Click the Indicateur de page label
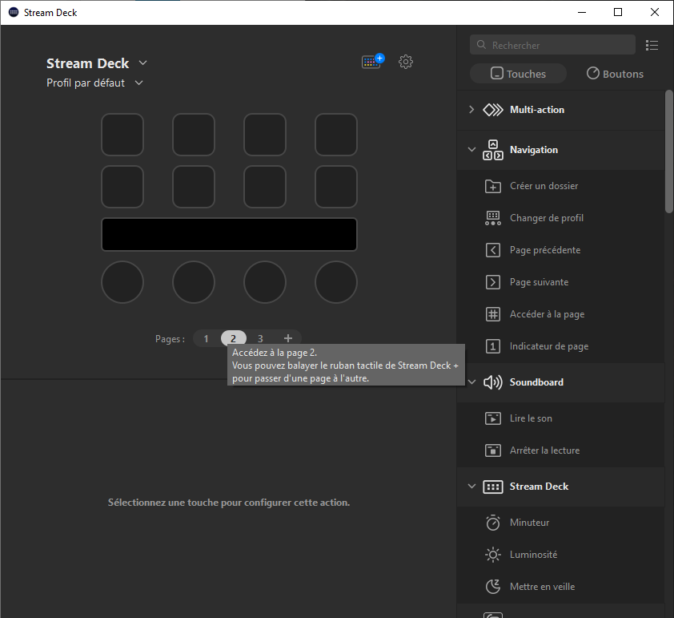The width and height of the screenshot is (674, 618). pyautogui.click(x=549, y=346)
